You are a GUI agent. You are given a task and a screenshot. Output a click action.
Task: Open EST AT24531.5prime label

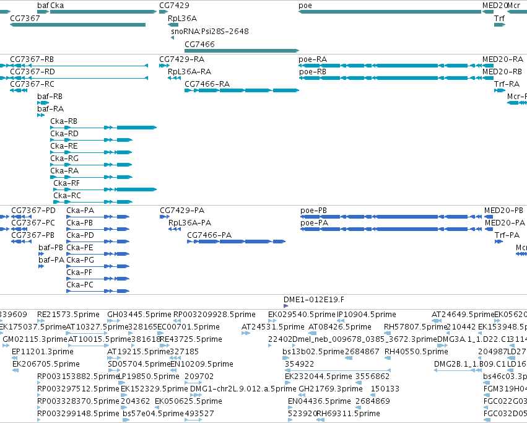(273, 327)
